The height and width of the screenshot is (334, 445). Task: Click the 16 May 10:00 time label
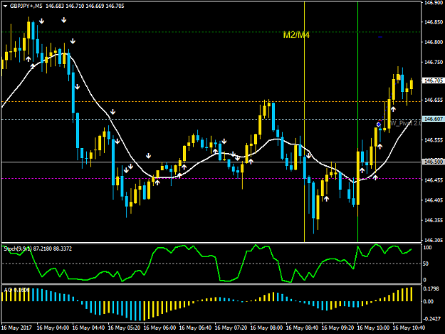point(373,328)
